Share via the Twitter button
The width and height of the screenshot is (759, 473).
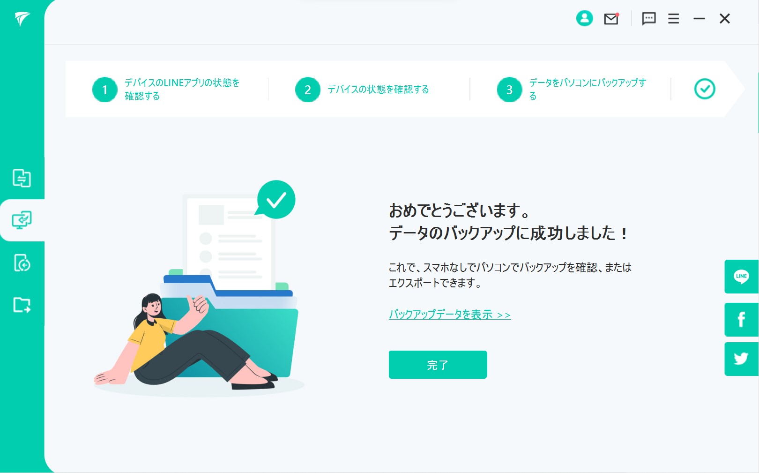click(x=741, y=359)
